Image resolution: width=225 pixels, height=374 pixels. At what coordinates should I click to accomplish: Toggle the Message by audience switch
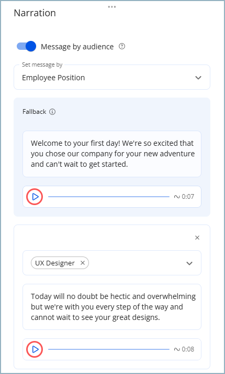coord(26,46)
